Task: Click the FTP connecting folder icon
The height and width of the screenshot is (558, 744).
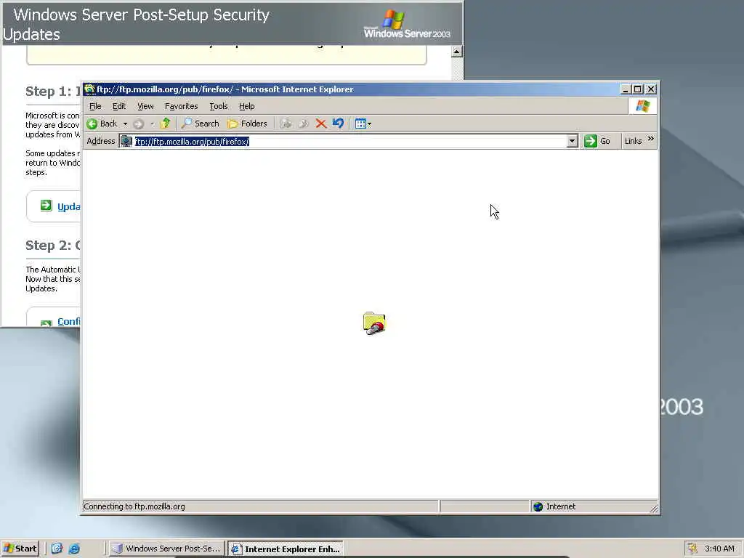Action: 374,323
